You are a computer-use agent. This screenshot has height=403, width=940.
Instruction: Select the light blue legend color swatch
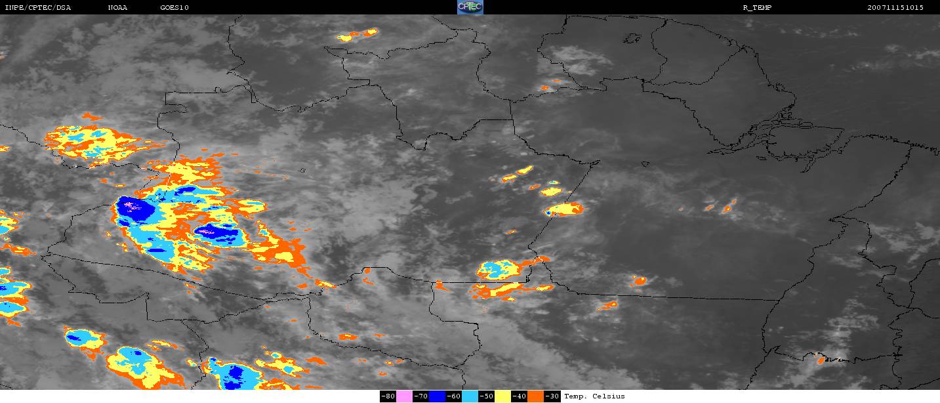tap(470, 396)
